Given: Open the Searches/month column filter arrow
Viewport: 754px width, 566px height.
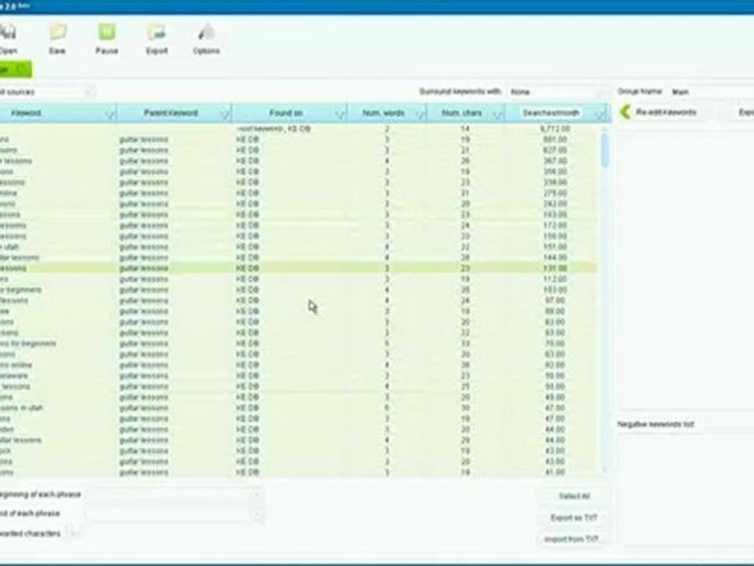Looking at the screenshot, I should [x=599, y=113].
